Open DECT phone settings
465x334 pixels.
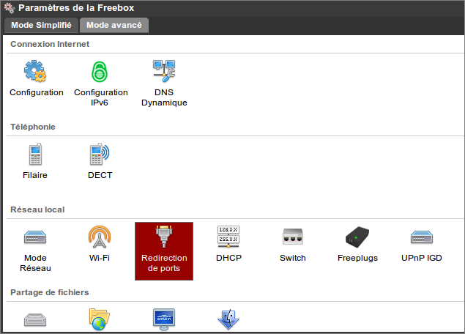pyautogui.click(x=100, y=162)
